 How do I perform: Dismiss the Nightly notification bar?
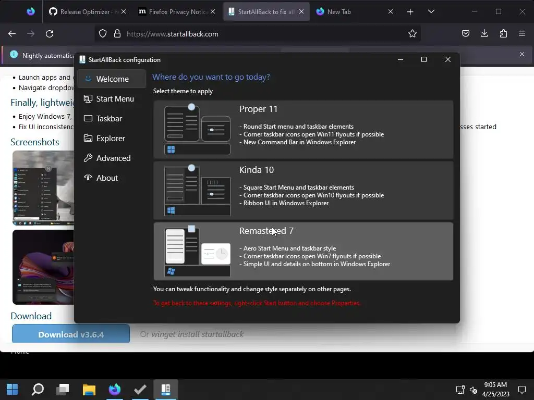point(521,54)
